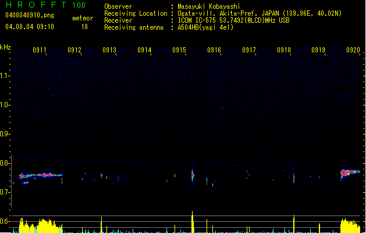
Task: Click the 0919 time marker
Action: tap(318, 50)
